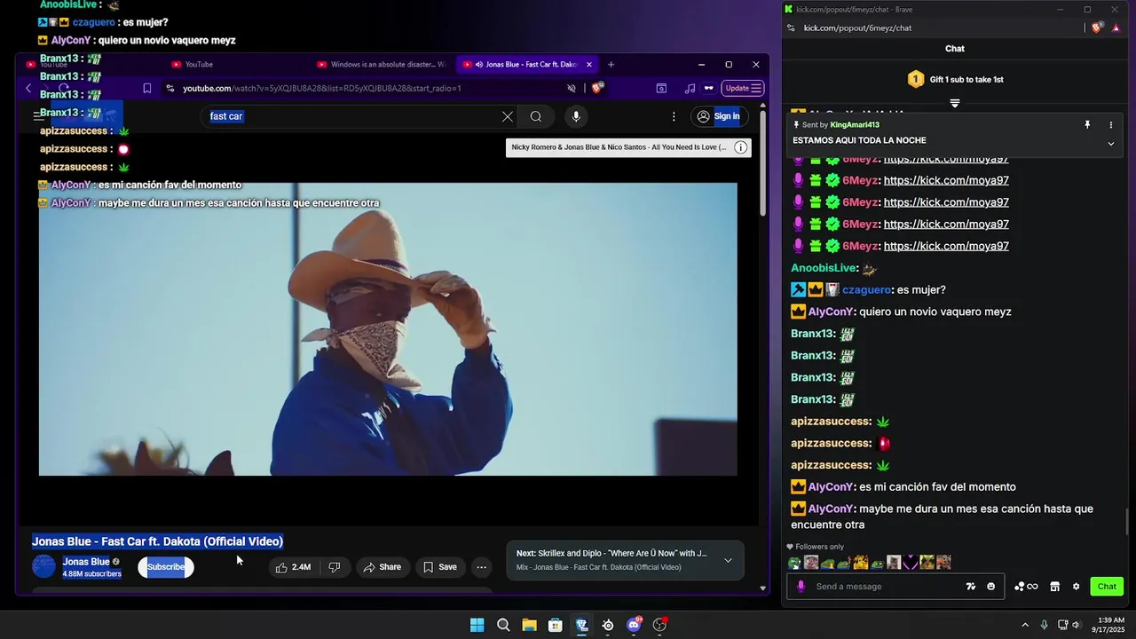Image resolution: width=1136 pixels, height=639 pixels.
Task: Open a new browser tab
Action: (x=611, y=64)
